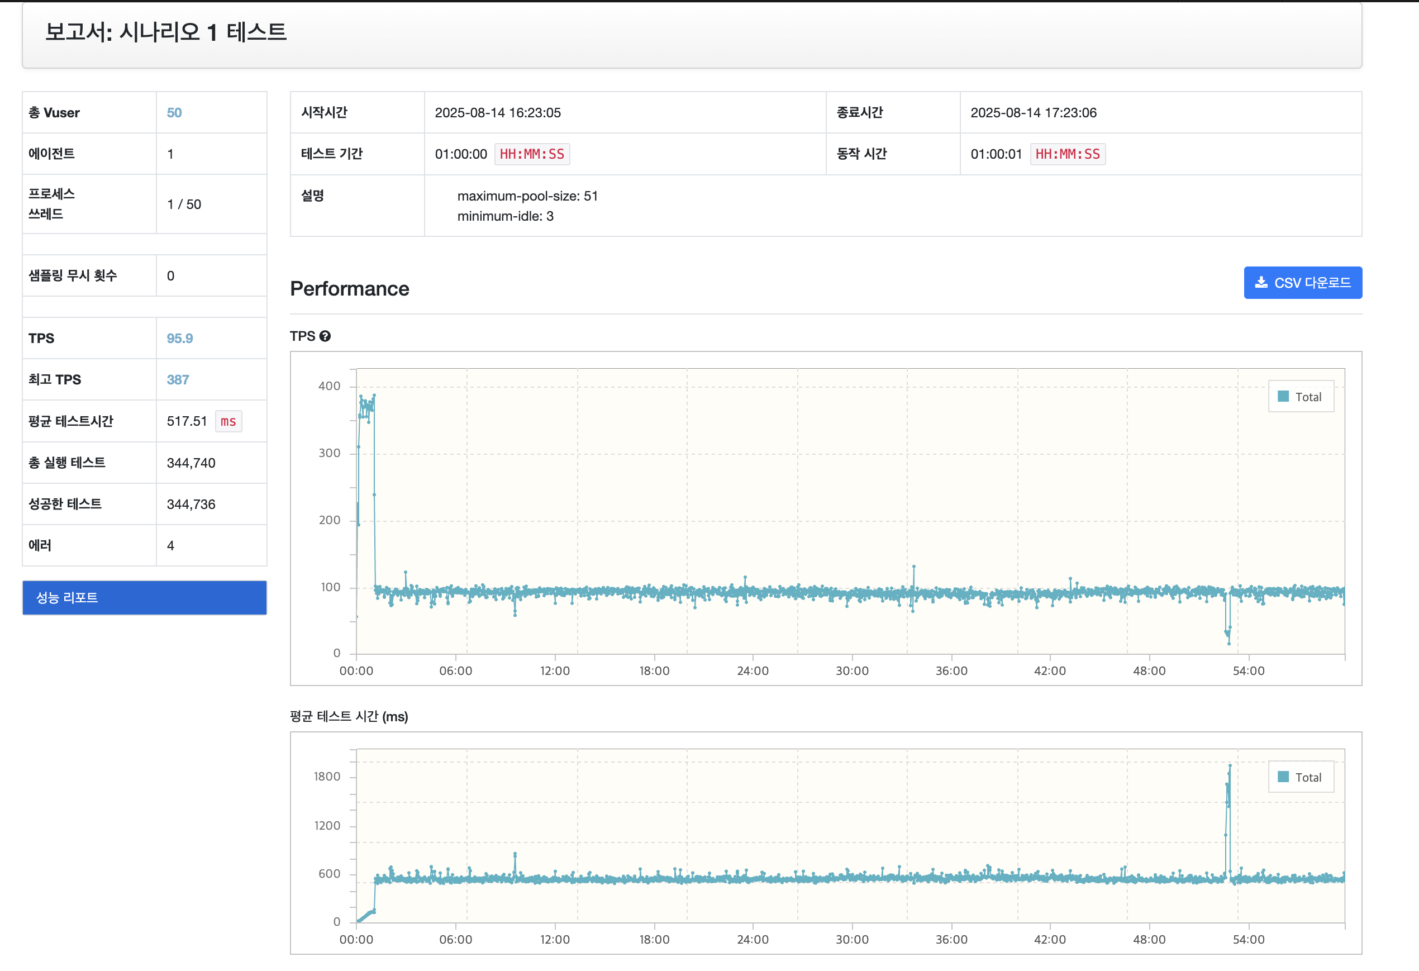Click the 총 Vuser row label
Screen dimensions: 1419x971
pyautogui.click(x=54, y=112)
